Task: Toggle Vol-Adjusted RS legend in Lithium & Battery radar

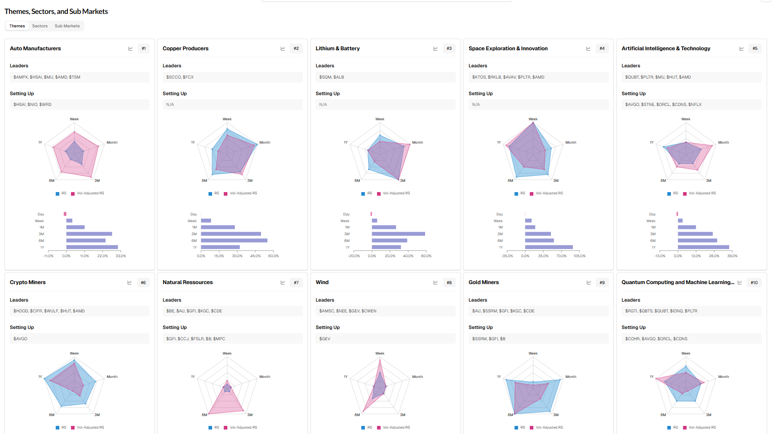Action: [x=394, y=193]
